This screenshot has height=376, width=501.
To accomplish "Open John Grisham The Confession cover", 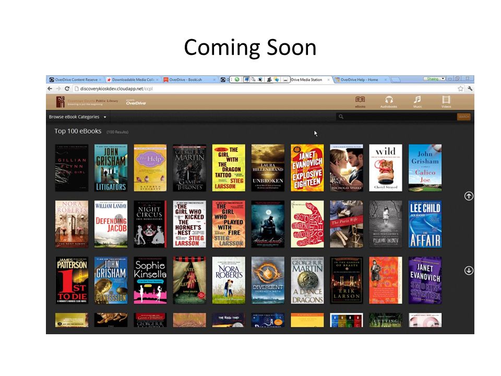I will point(111,280).
